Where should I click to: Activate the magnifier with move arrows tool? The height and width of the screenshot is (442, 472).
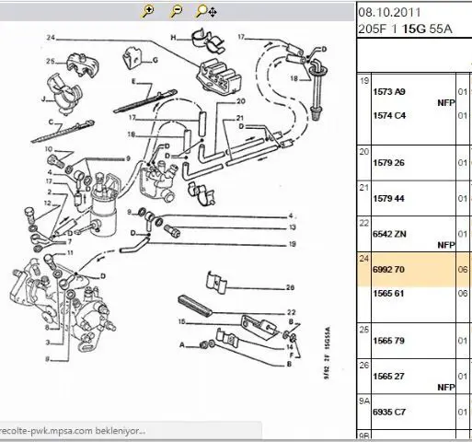[206, 11]
